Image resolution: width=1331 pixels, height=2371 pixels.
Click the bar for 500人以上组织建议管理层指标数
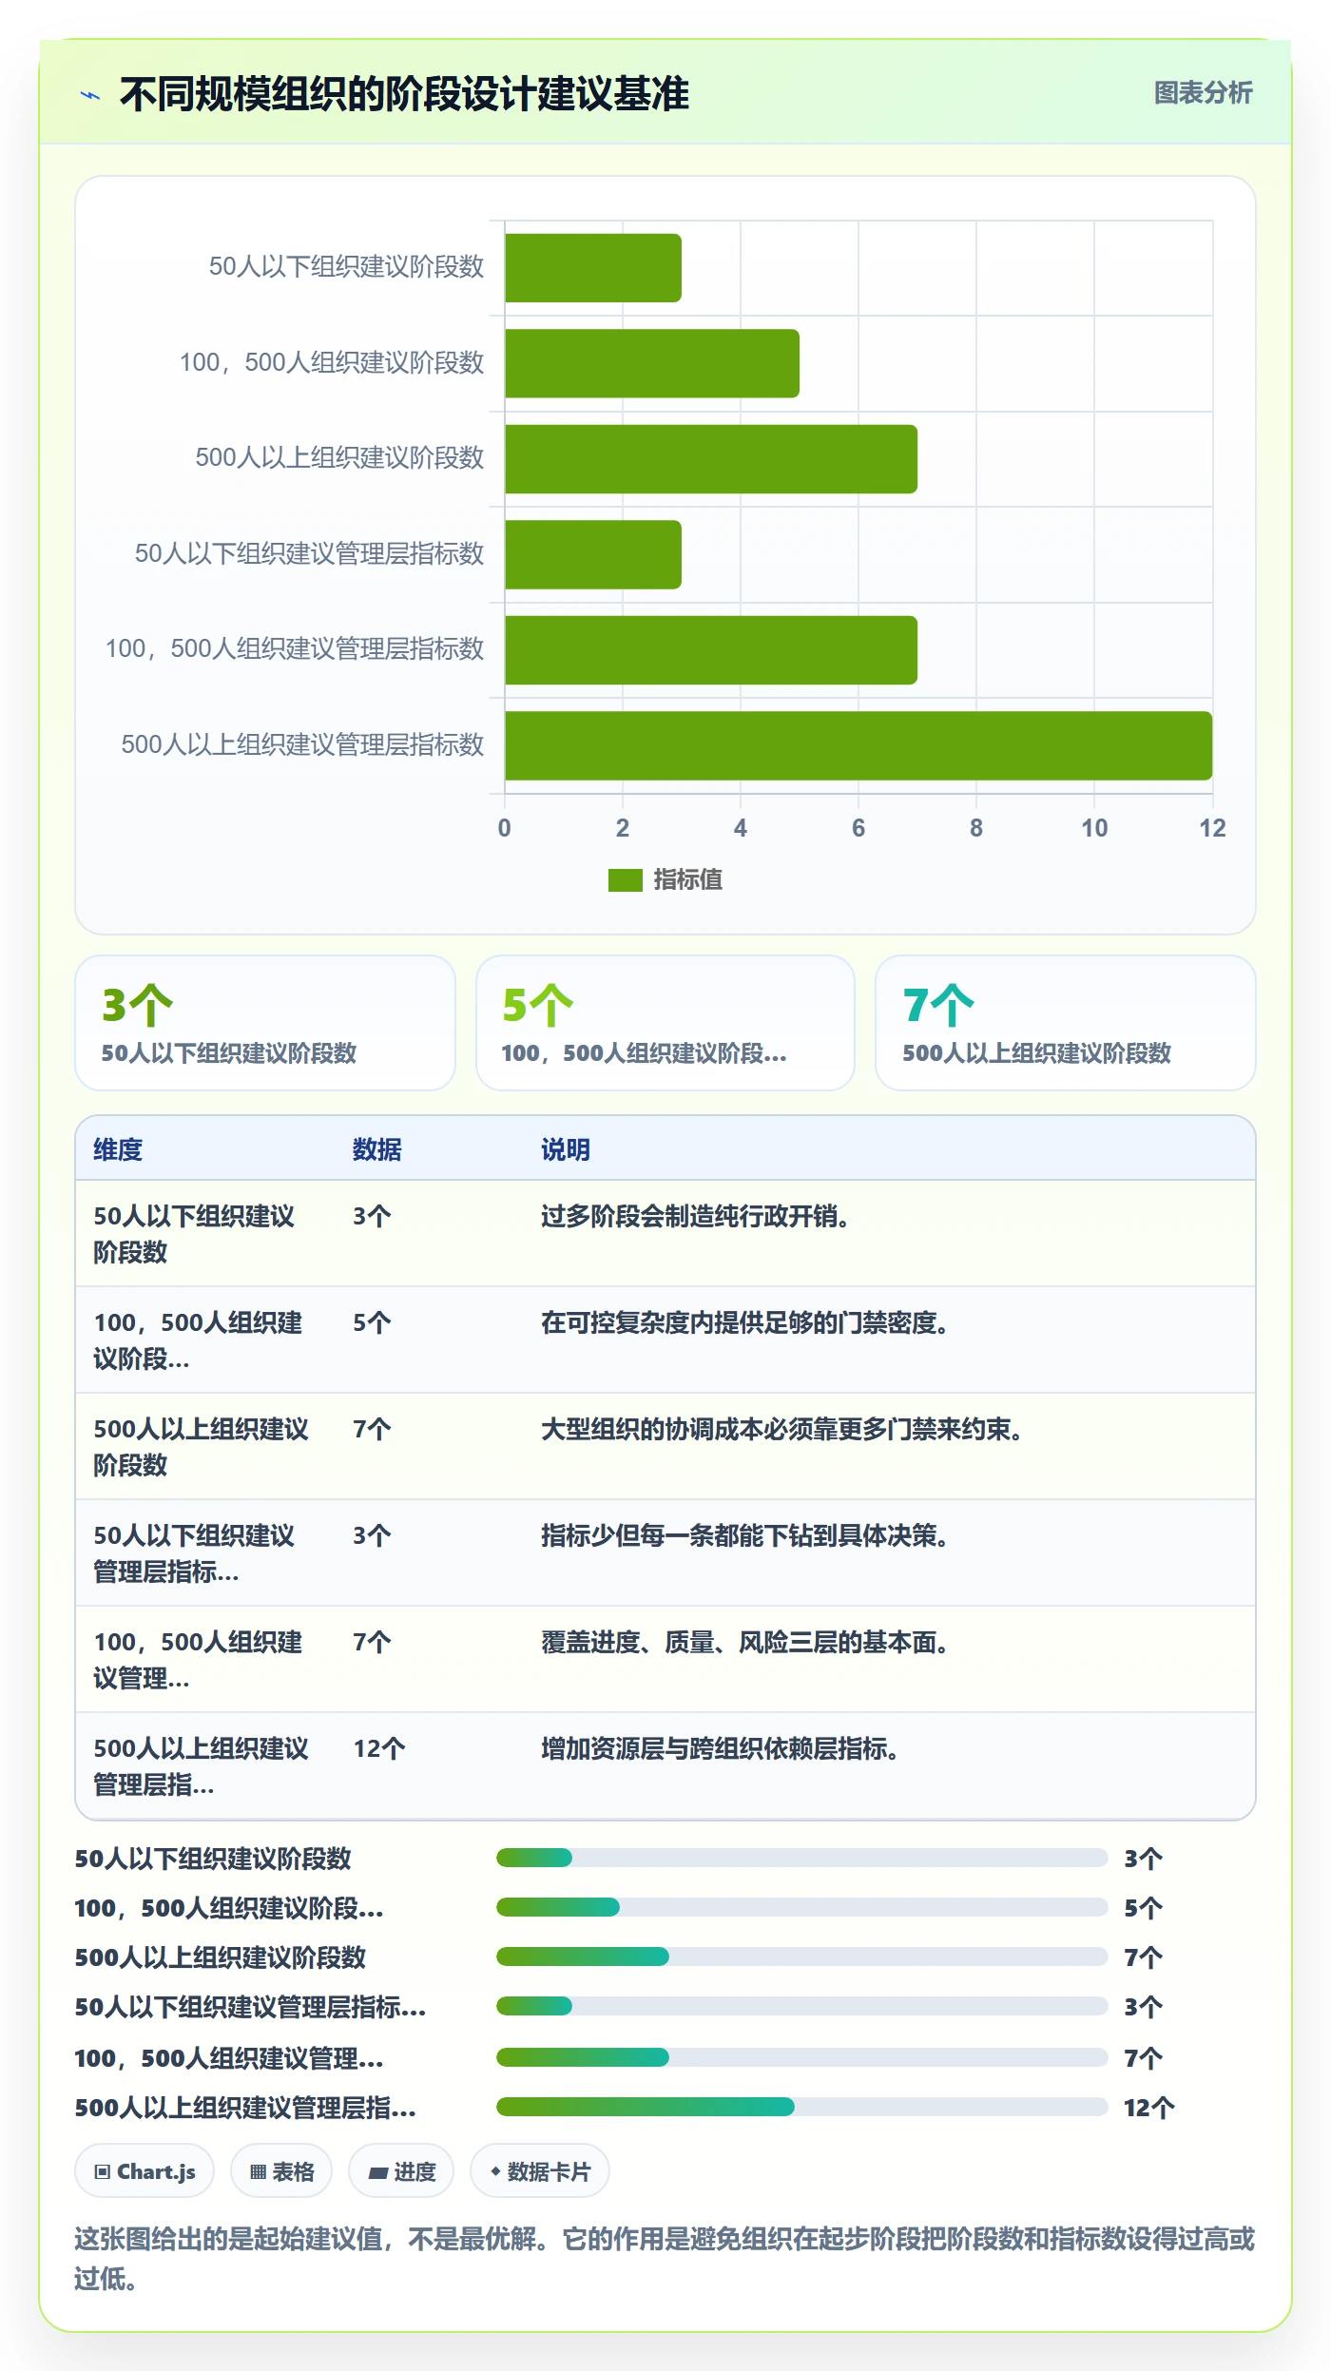coord(858,745)
